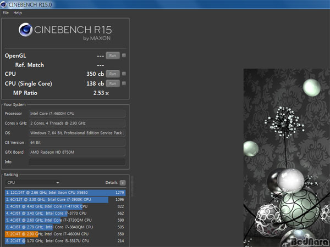Select ranking row Intel Core i7-3930K
The width and height of the screenshot is (330, 247).
(x=65, y=200)
